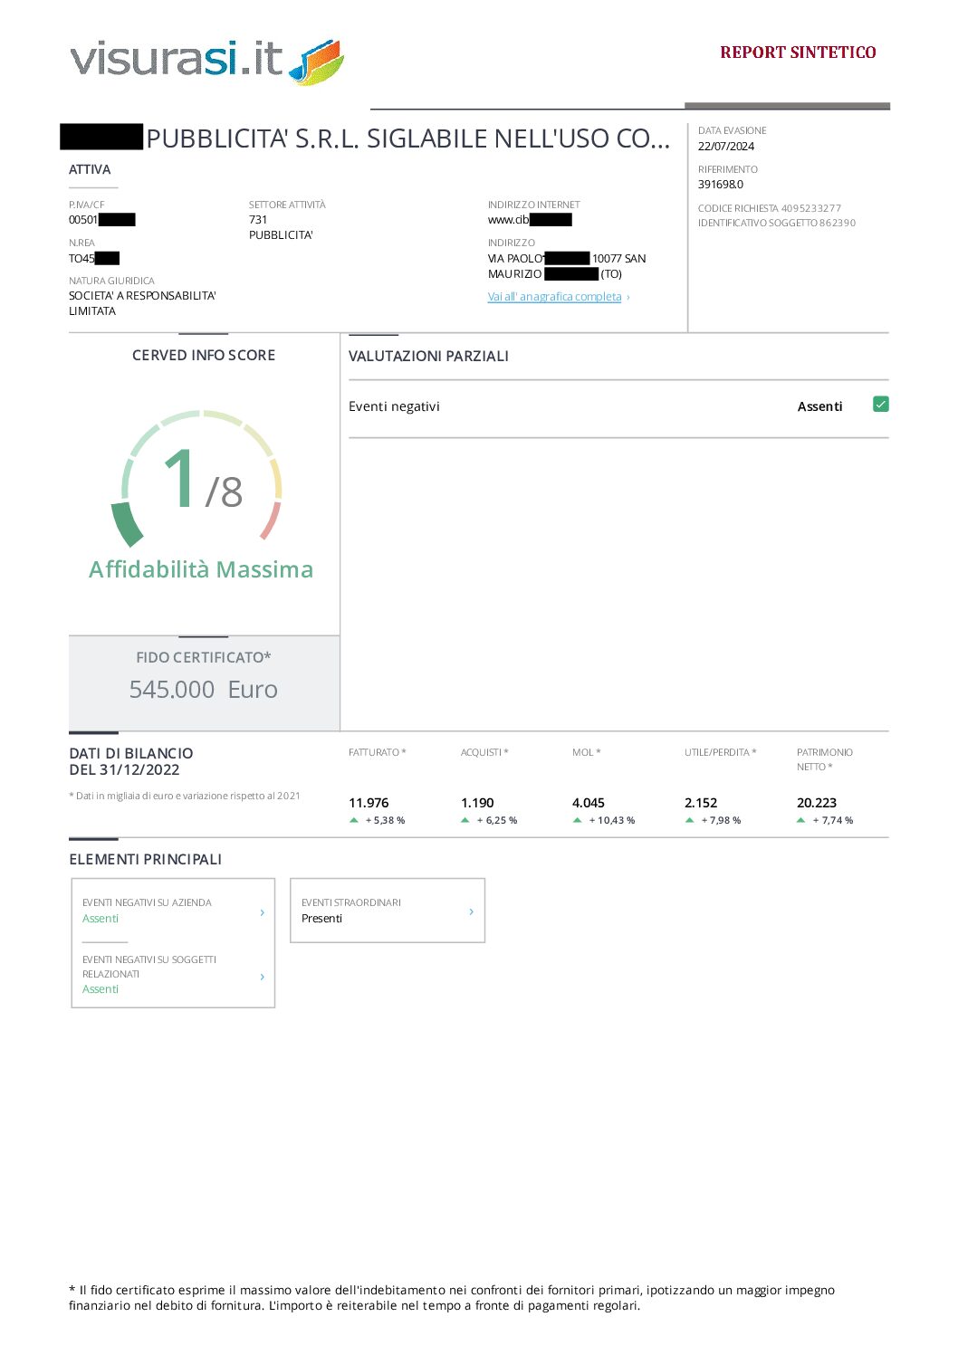Click the Cerved score gauge dial

202,478
